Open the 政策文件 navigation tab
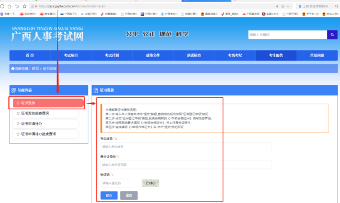This screenshot has width=340, height=203. point(153,55)
